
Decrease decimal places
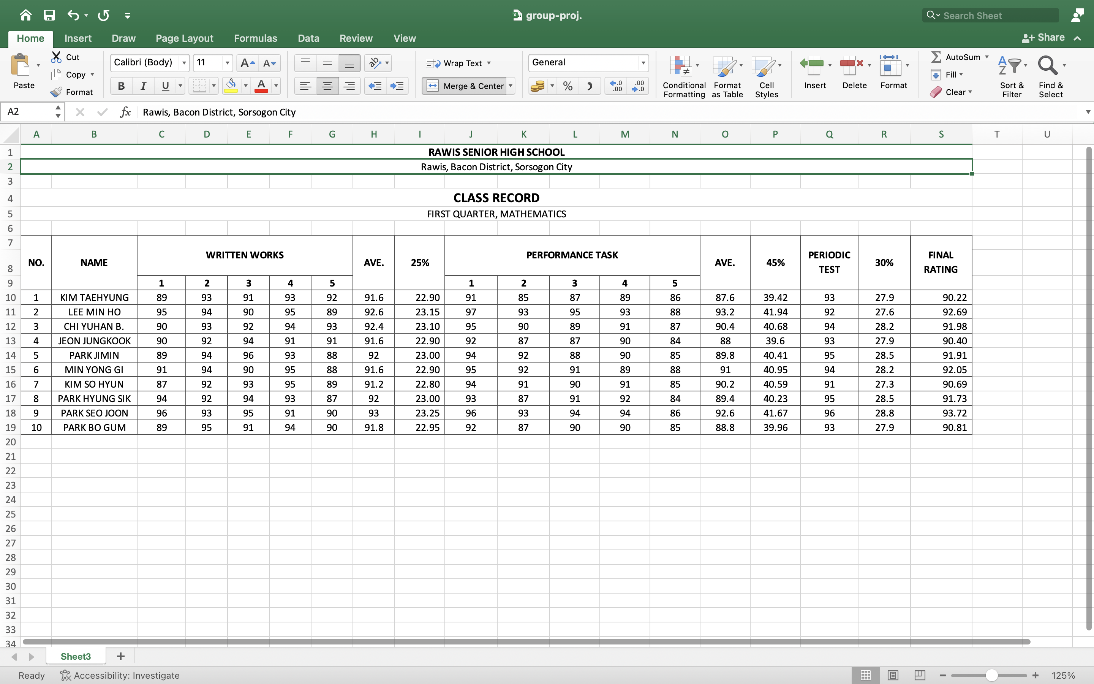[638, 85]
